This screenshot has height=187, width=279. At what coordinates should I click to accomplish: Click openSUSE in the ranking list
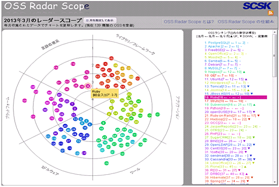coord(230,112)
